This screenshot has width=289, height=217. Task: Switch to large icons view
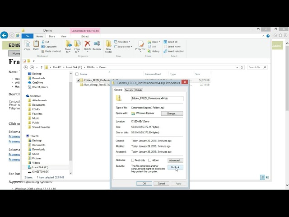tap(267, 177)
